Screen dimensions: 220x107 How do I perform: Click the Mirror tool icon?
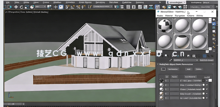[x=116, y=7]
